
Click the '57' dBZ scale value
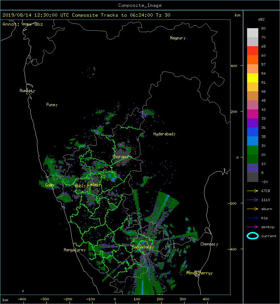pos(263,64)
